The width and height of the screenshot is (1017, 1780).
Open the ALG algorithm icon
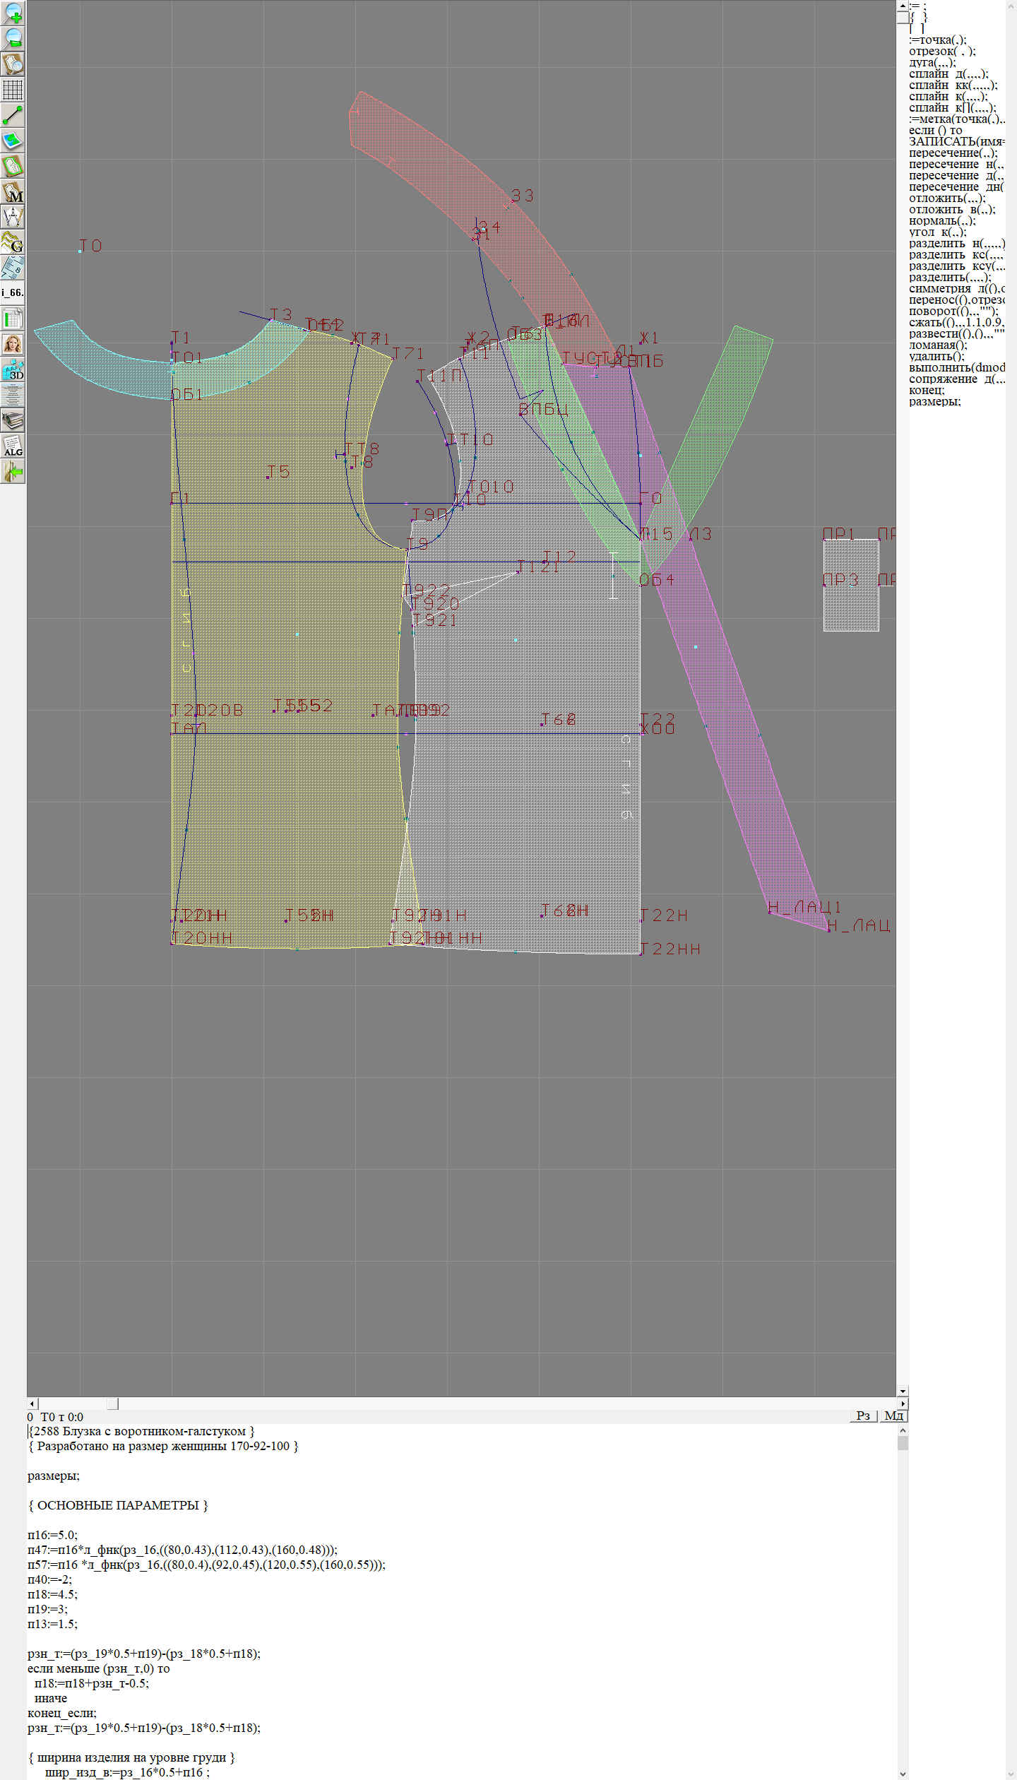pos(13,446)
